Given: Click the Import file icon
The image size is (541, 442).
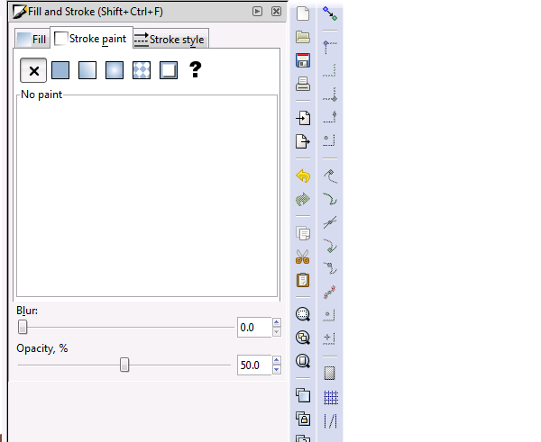Looking at the screenshot, I should tap(303, 118).
